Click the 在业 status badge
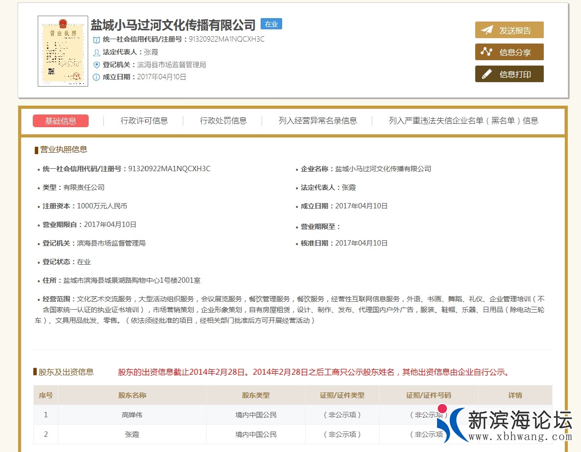 (x=271, y=23)
